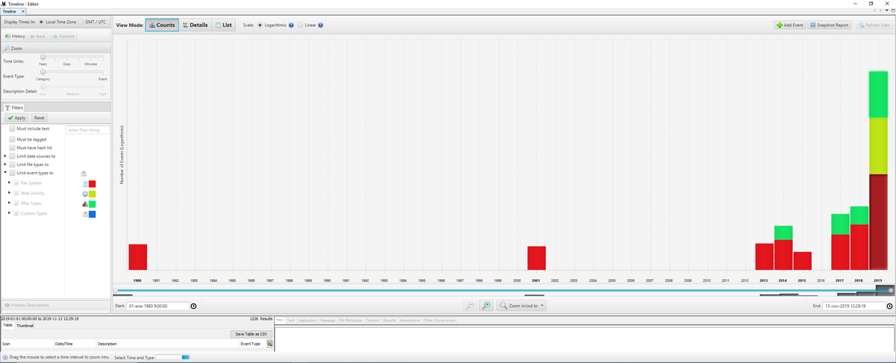Click the Save Table as CSV button
Screen dimensions: 896x363
(251, 334)
